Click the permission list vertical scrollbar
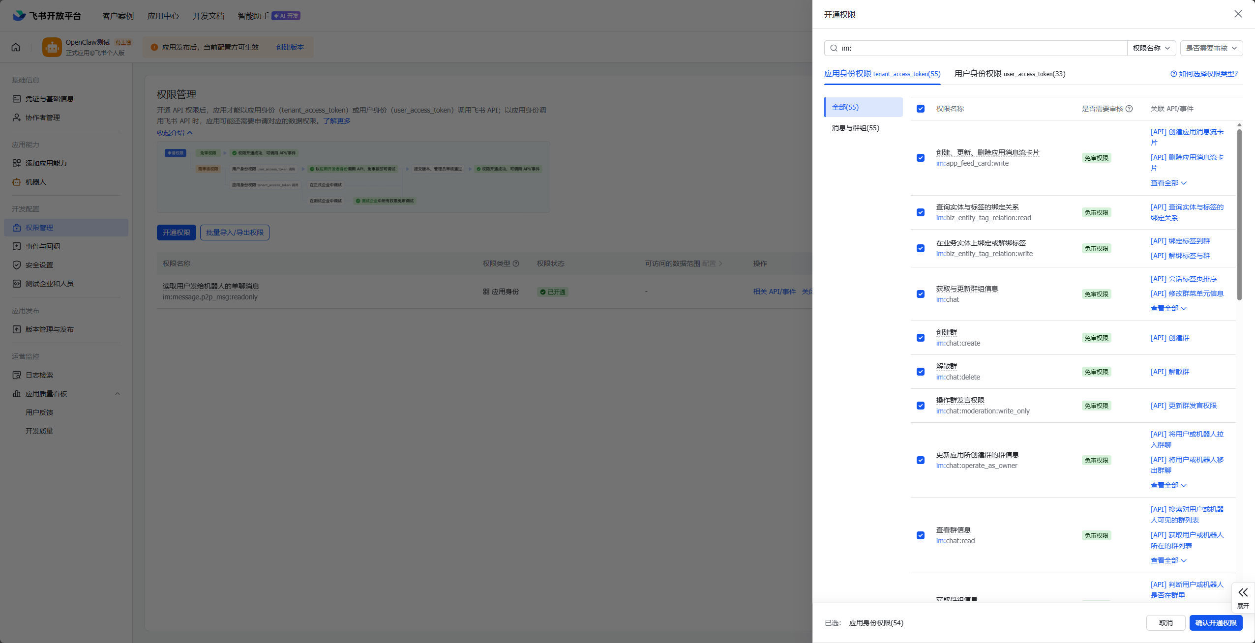Screen dimensions: 1255x643 [1239, 214]
